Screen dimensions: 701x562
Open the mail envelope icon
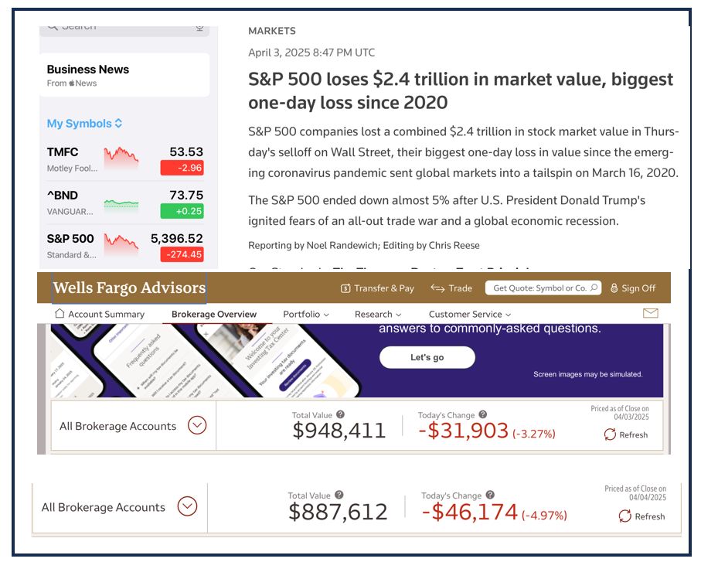(x=650, y=313)
